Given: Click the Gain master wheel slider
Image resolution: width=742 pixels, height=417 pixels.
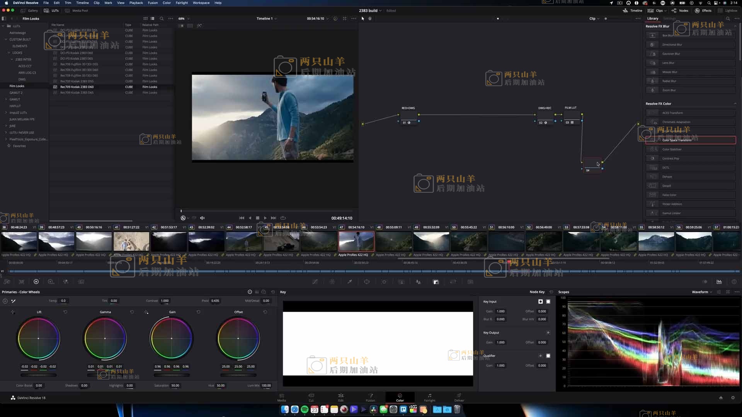Looking at the screenshot, I should point(172,375).
